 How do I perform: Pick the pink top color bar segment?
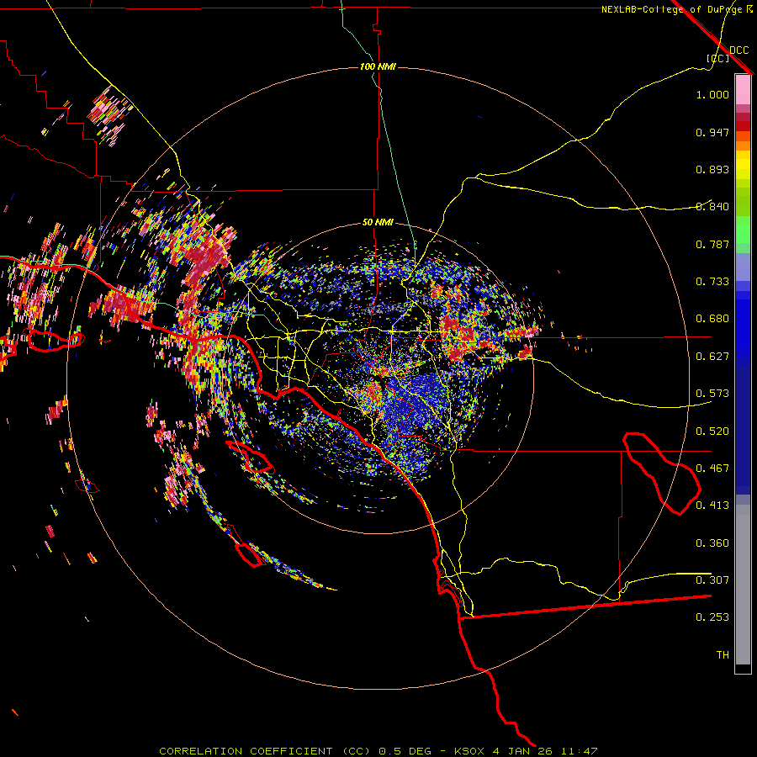[x=743, y=90]
